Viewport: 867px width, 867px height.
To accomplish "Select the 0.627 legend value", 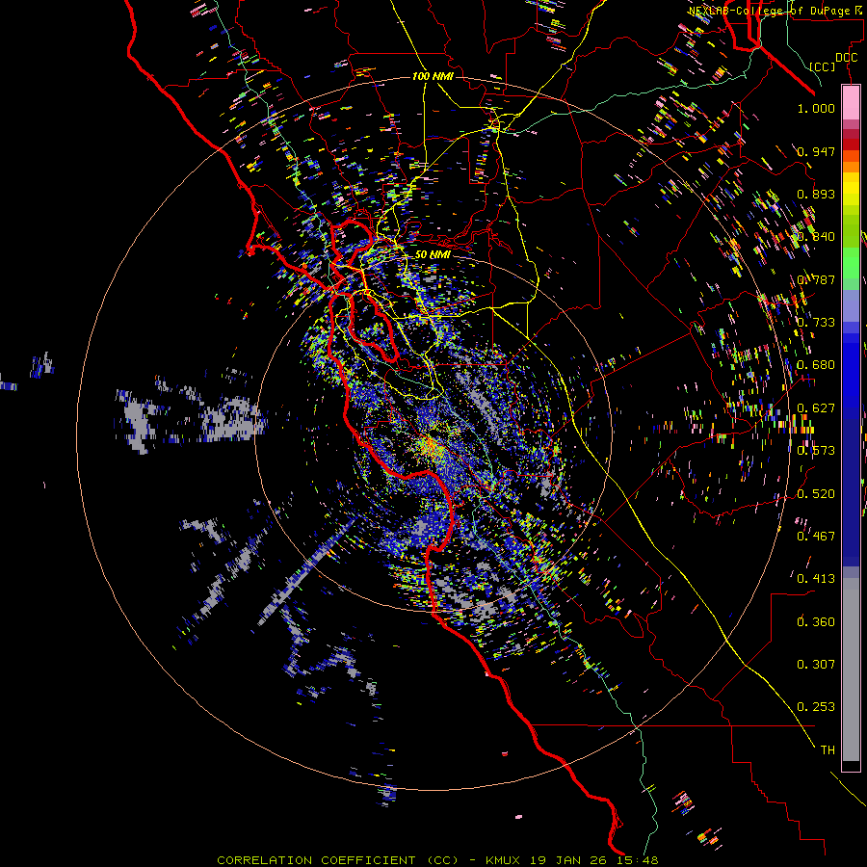I will [x=816, y=408].
